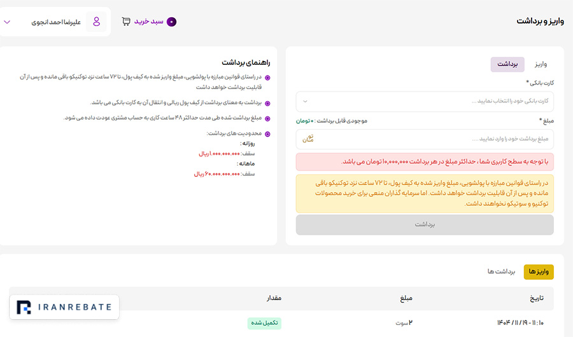Click the Toman currency icon in amount field
The width and height of the screenshot is (573, 337).
point(308,139)
